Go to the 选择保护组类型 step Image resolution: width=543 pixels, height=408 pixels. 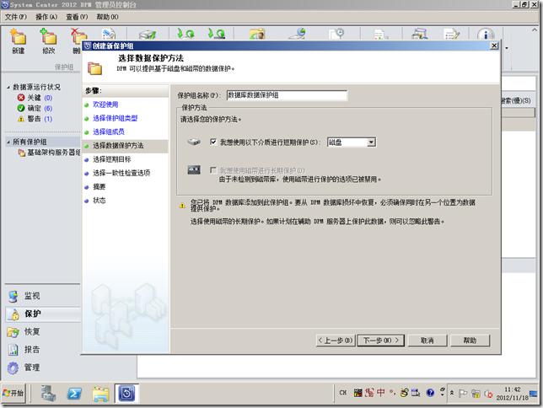click(x=115, y=119)
